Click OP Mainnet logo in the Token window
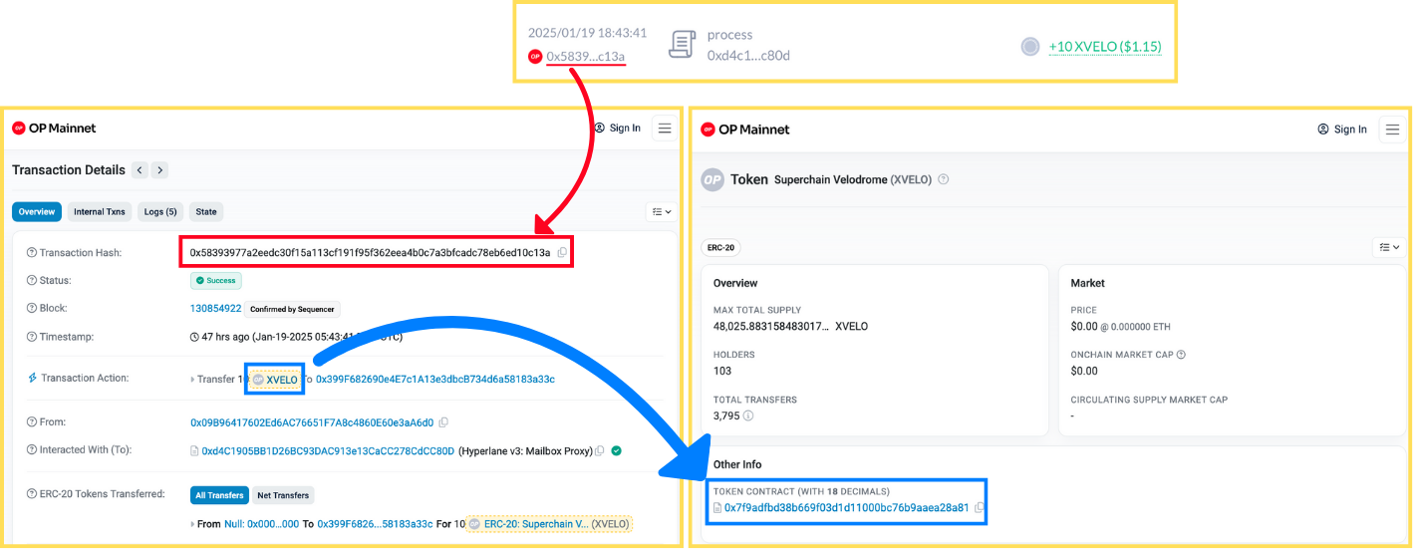 click(744, 130)
